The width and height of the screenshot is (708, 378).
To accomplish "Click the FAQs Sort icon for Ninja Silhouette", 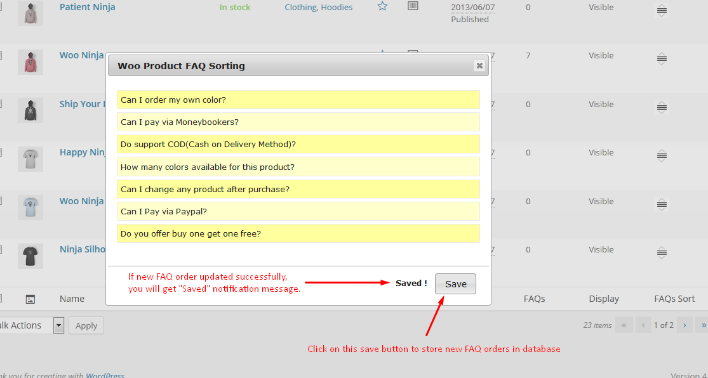I will [x=661, y=252].
